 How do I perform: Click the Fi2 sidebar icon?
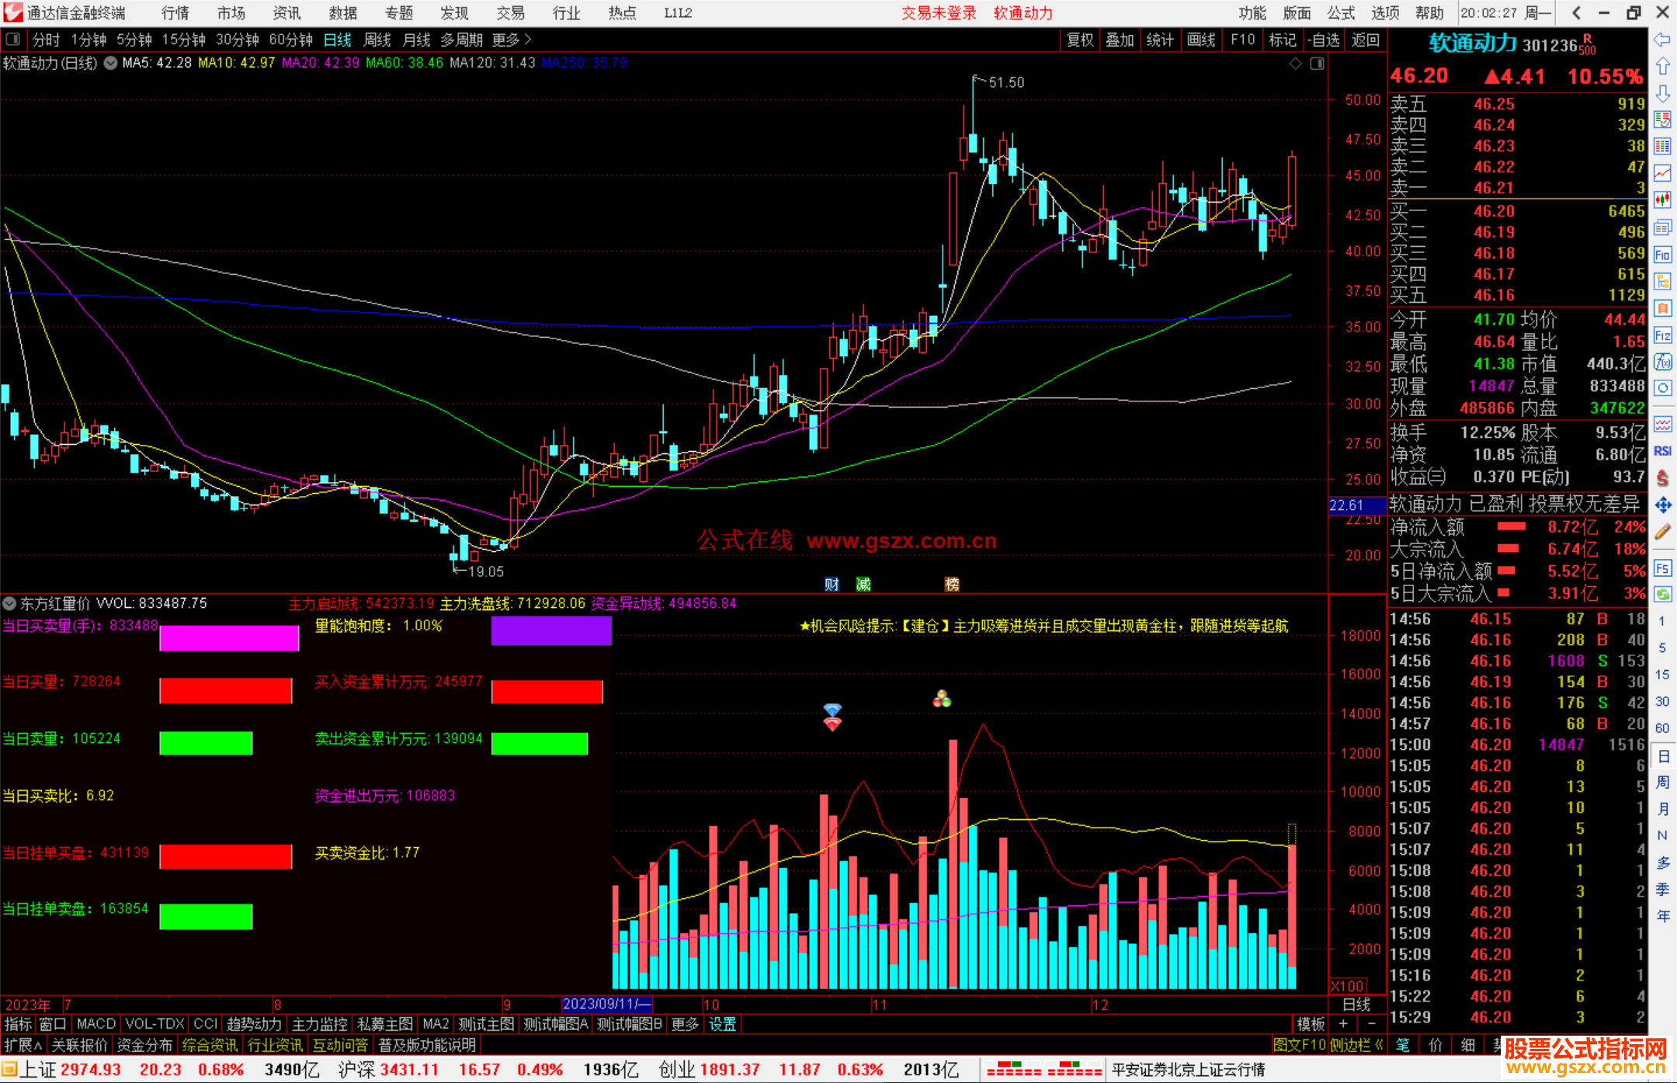[1662, 335]
